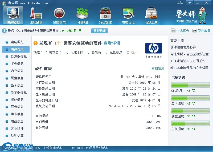Open the 电脑优化 computer optimization

[128, 15]
